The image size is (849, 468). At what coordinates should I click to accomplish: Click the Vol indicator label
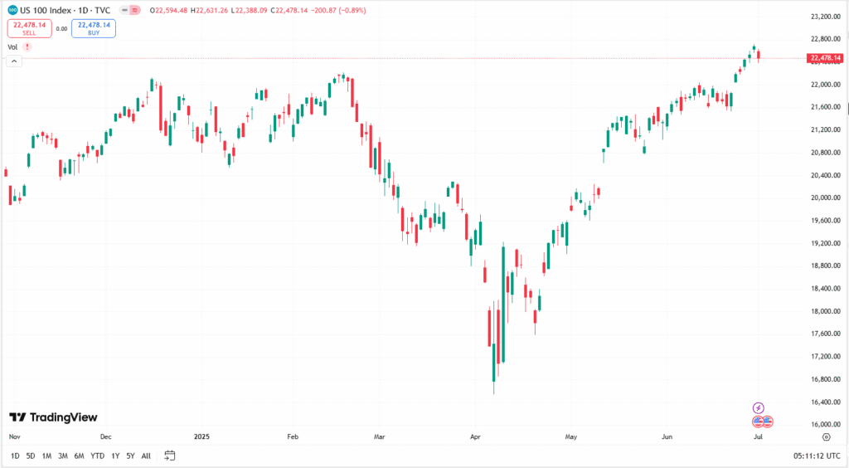(12, 47)
